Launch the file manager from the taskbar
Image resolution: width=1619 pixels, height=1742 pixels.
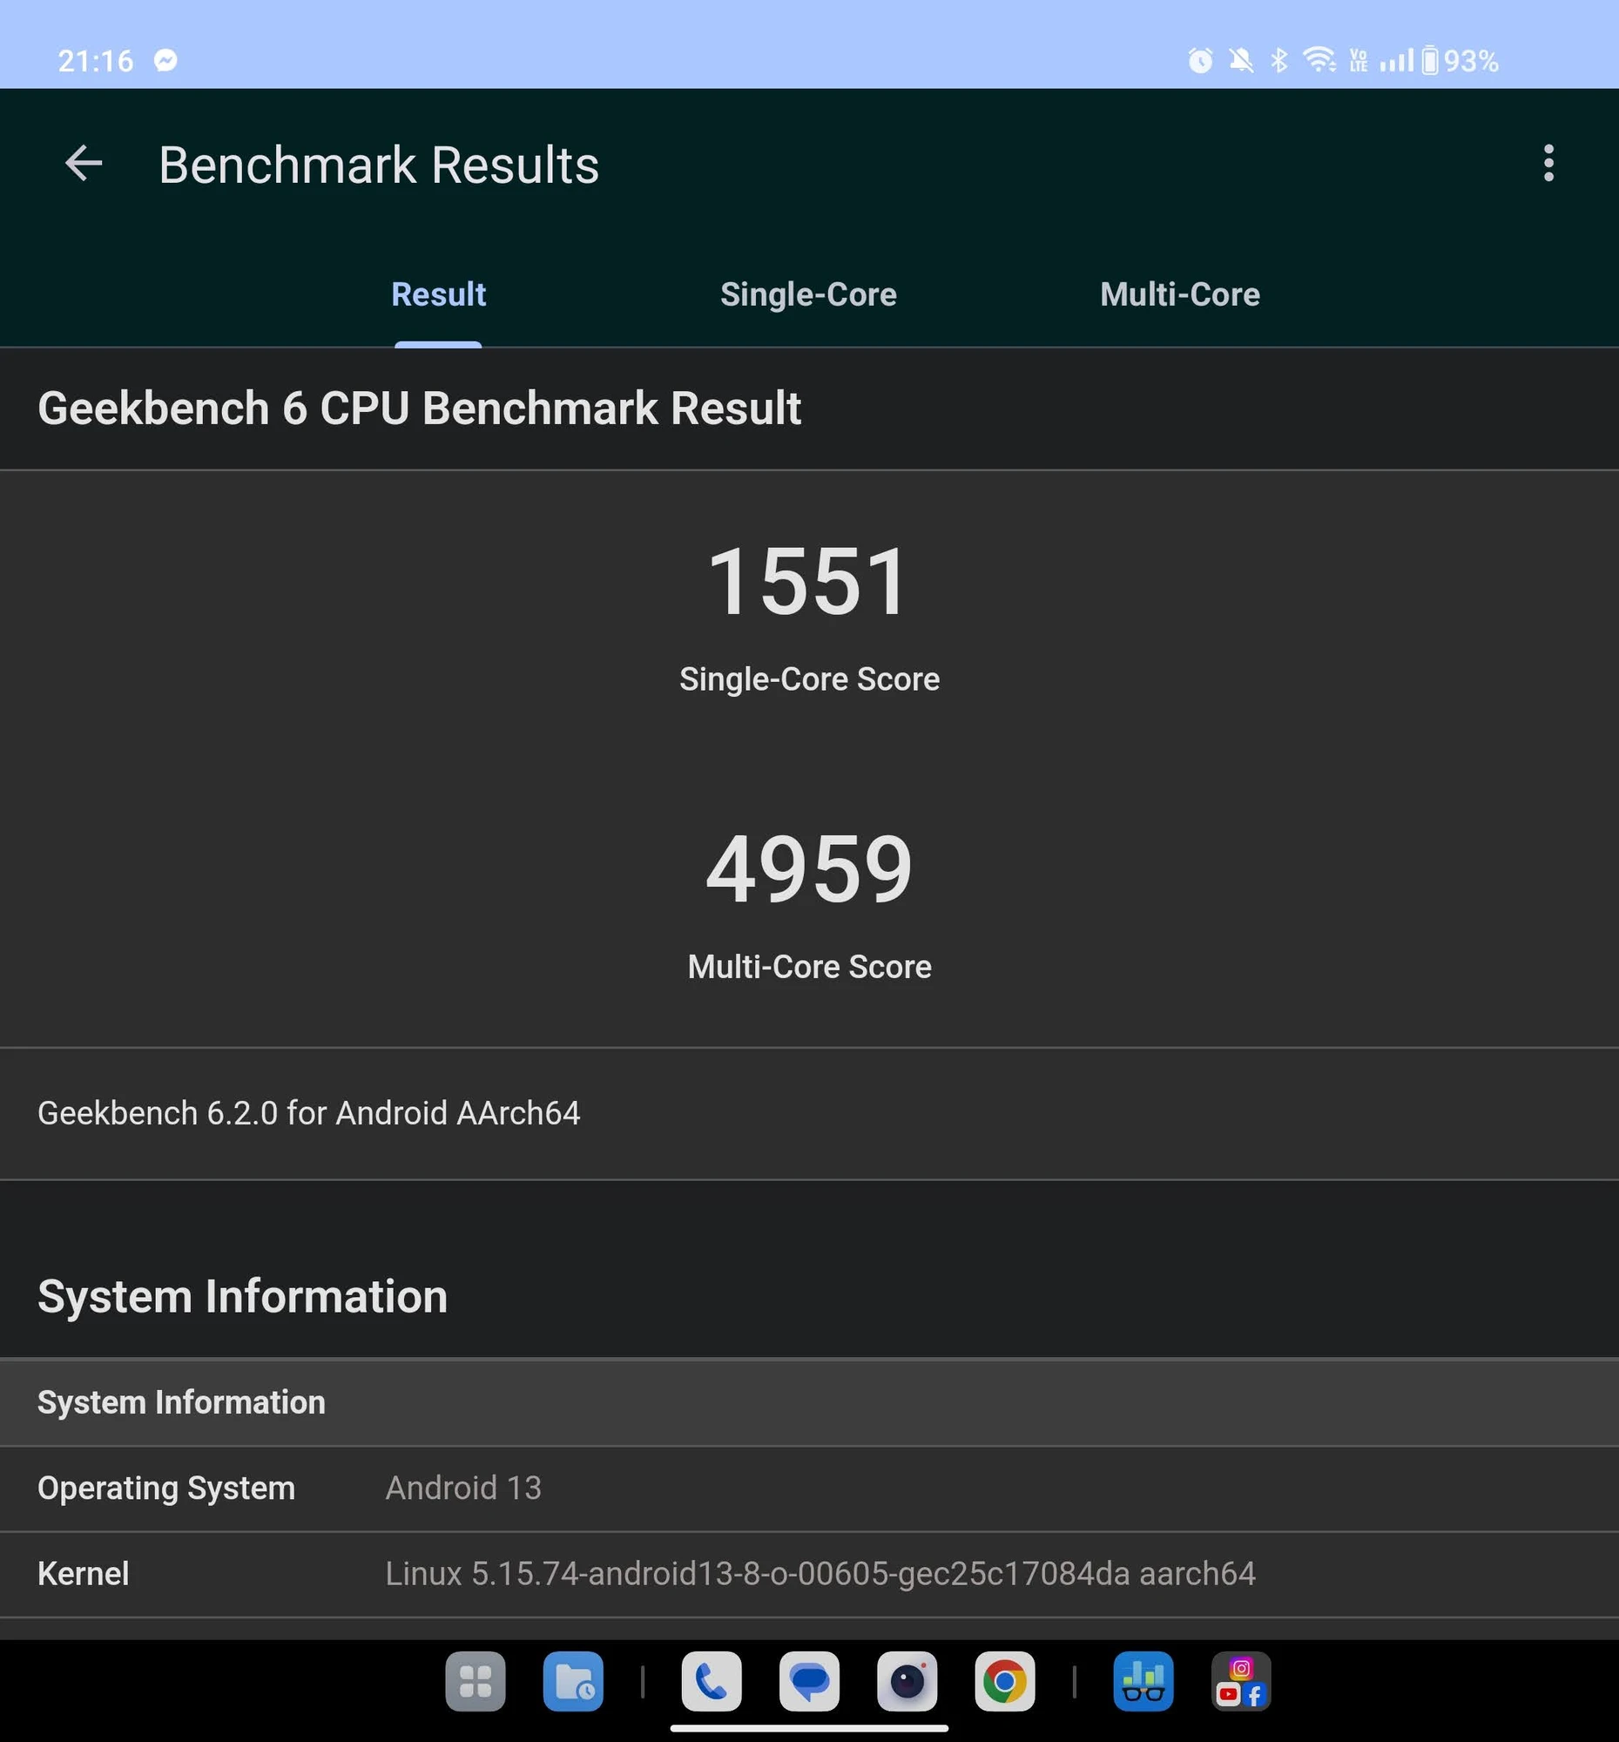point(573,1682)
